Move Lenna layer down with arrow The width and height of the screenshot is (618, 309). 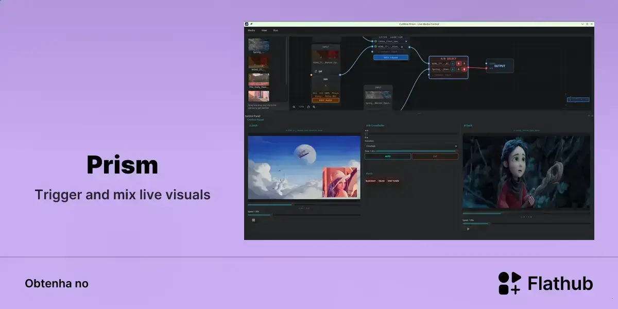click(x=406, y=41)
